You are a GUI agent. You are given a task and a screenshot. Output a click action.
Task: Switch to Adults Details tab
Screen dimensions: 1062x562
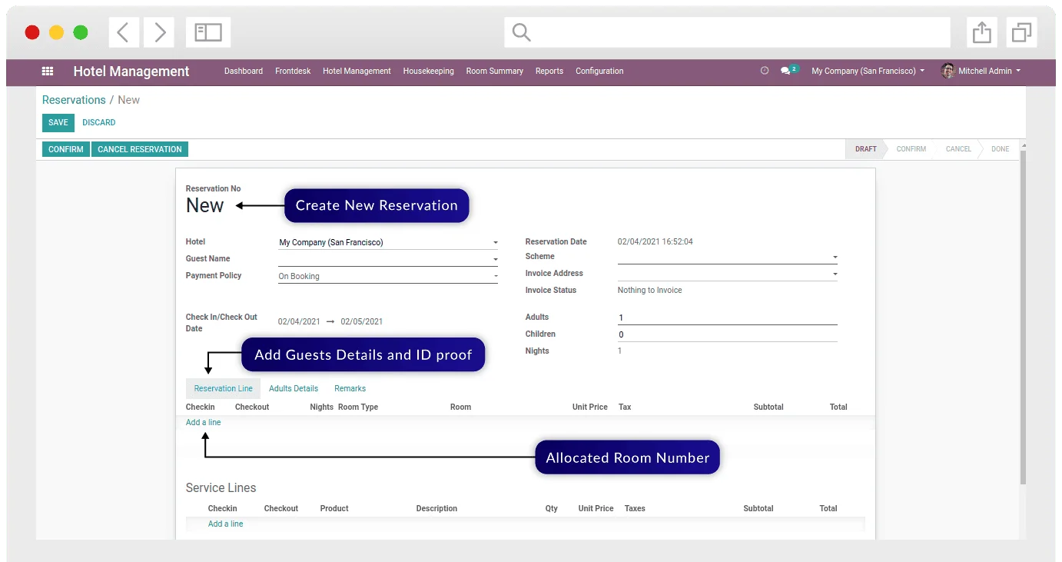click(x=294, y=388)
